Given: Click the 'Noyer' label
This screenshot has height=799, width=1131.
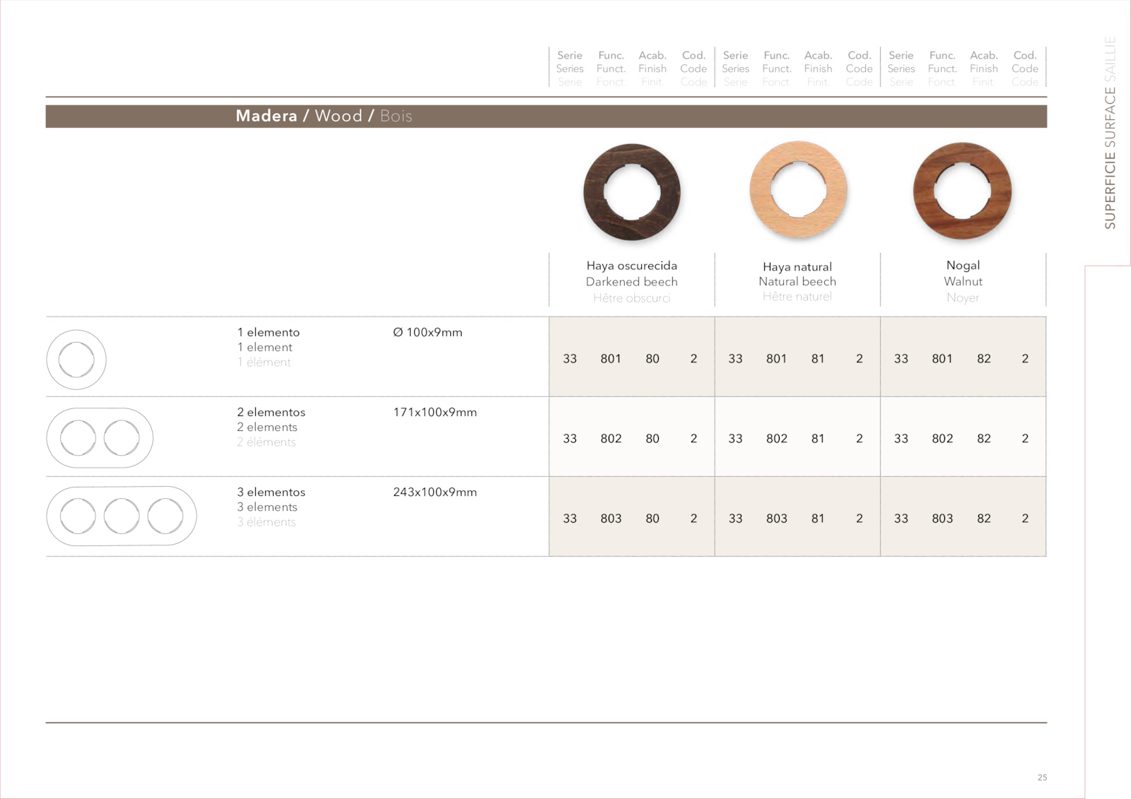Looking at the screenshot, I should 963,297.
